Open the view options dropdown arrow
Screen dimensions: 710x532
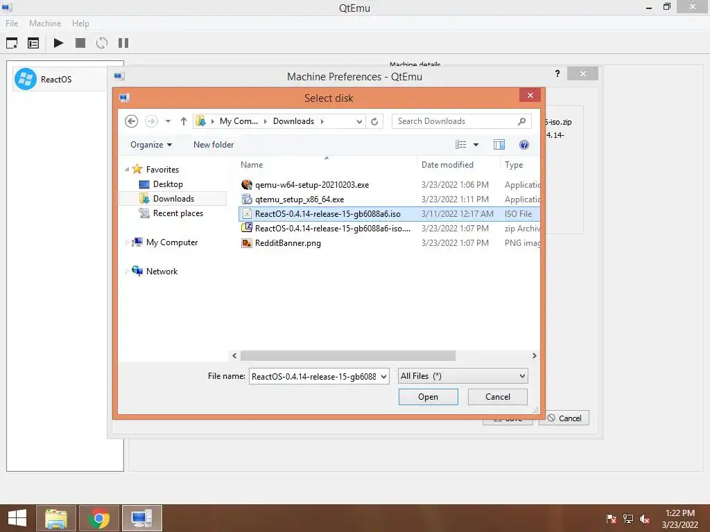point(476,145)
